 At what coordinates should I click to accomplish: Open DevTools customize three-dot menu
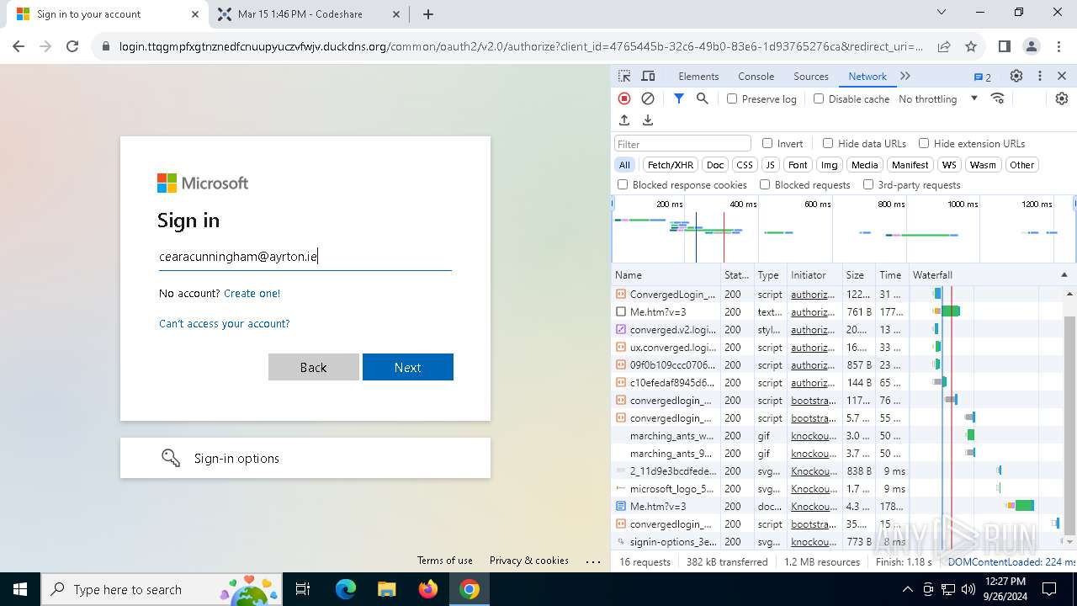coord(1040,76)
